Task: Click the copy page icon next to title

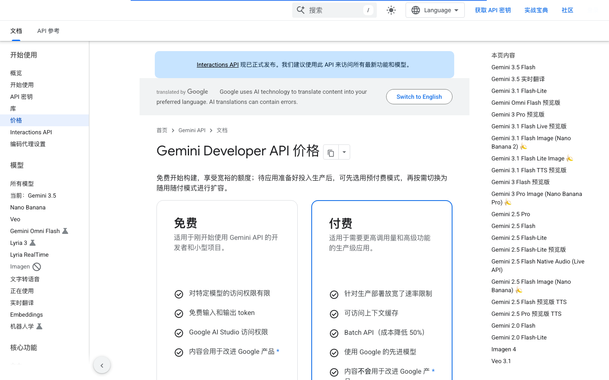Action: (x=331, y=152)
